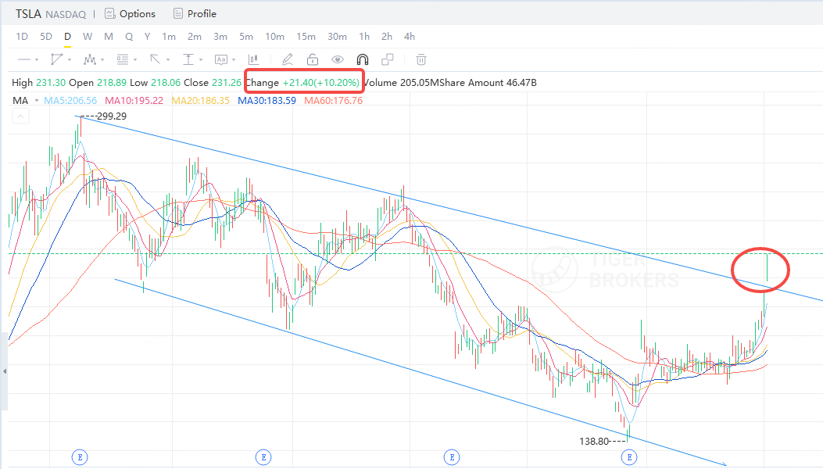Open wave pattern tool dropdown arrow
The height and width of the screenshot is (469, 823).
point(102,60)
